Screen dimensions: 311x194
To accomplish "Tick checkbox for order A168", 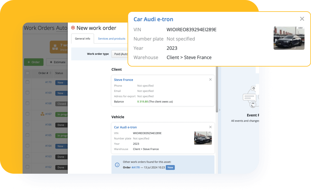I will tap(27, 103).
